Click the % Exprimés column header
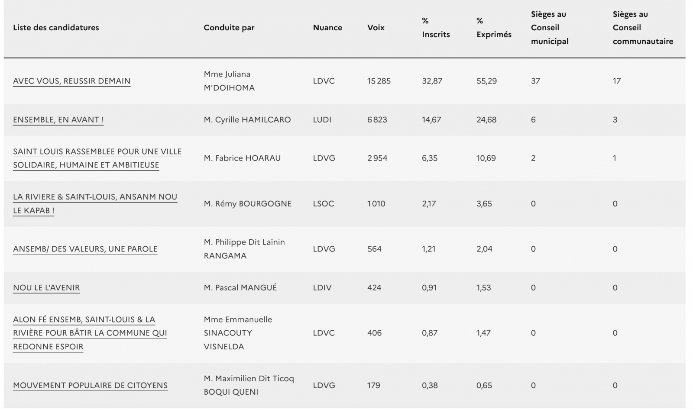The image size is (693, 409). (494, 28)
